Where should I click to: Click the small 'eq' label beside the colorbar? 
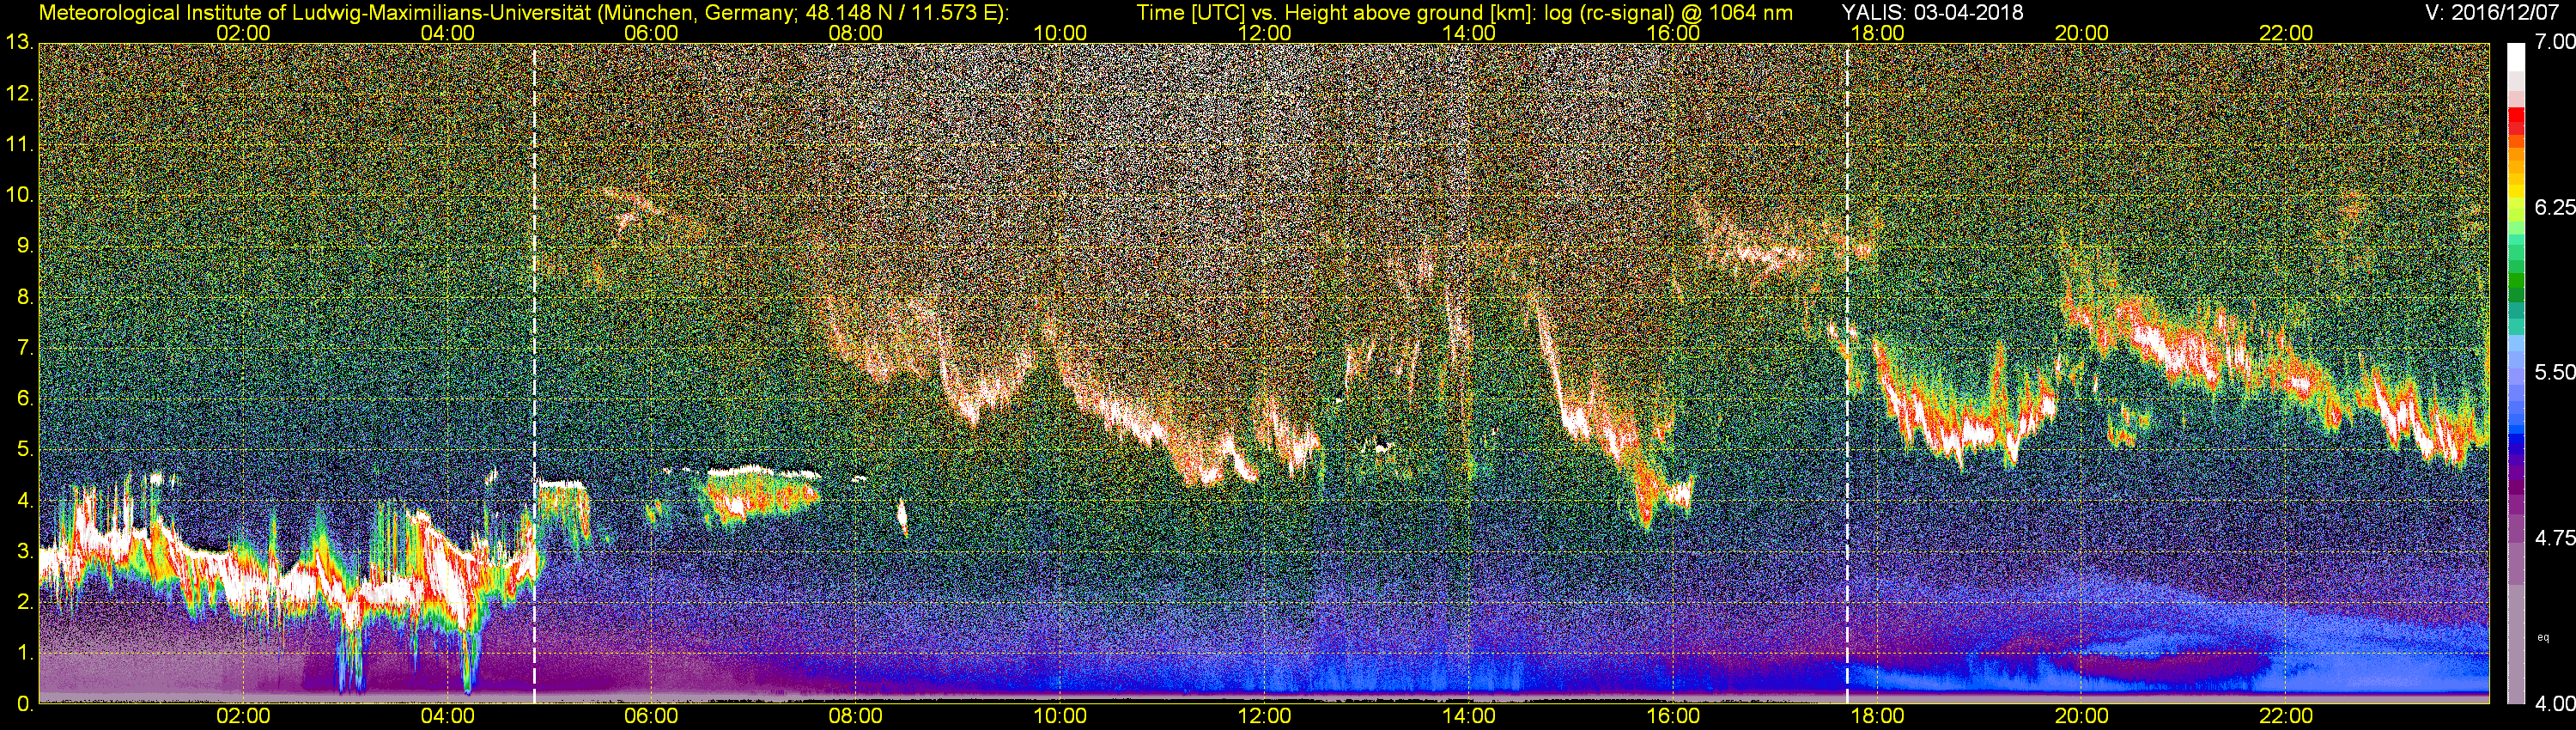pyautogui.click(x=2543, y=637)
